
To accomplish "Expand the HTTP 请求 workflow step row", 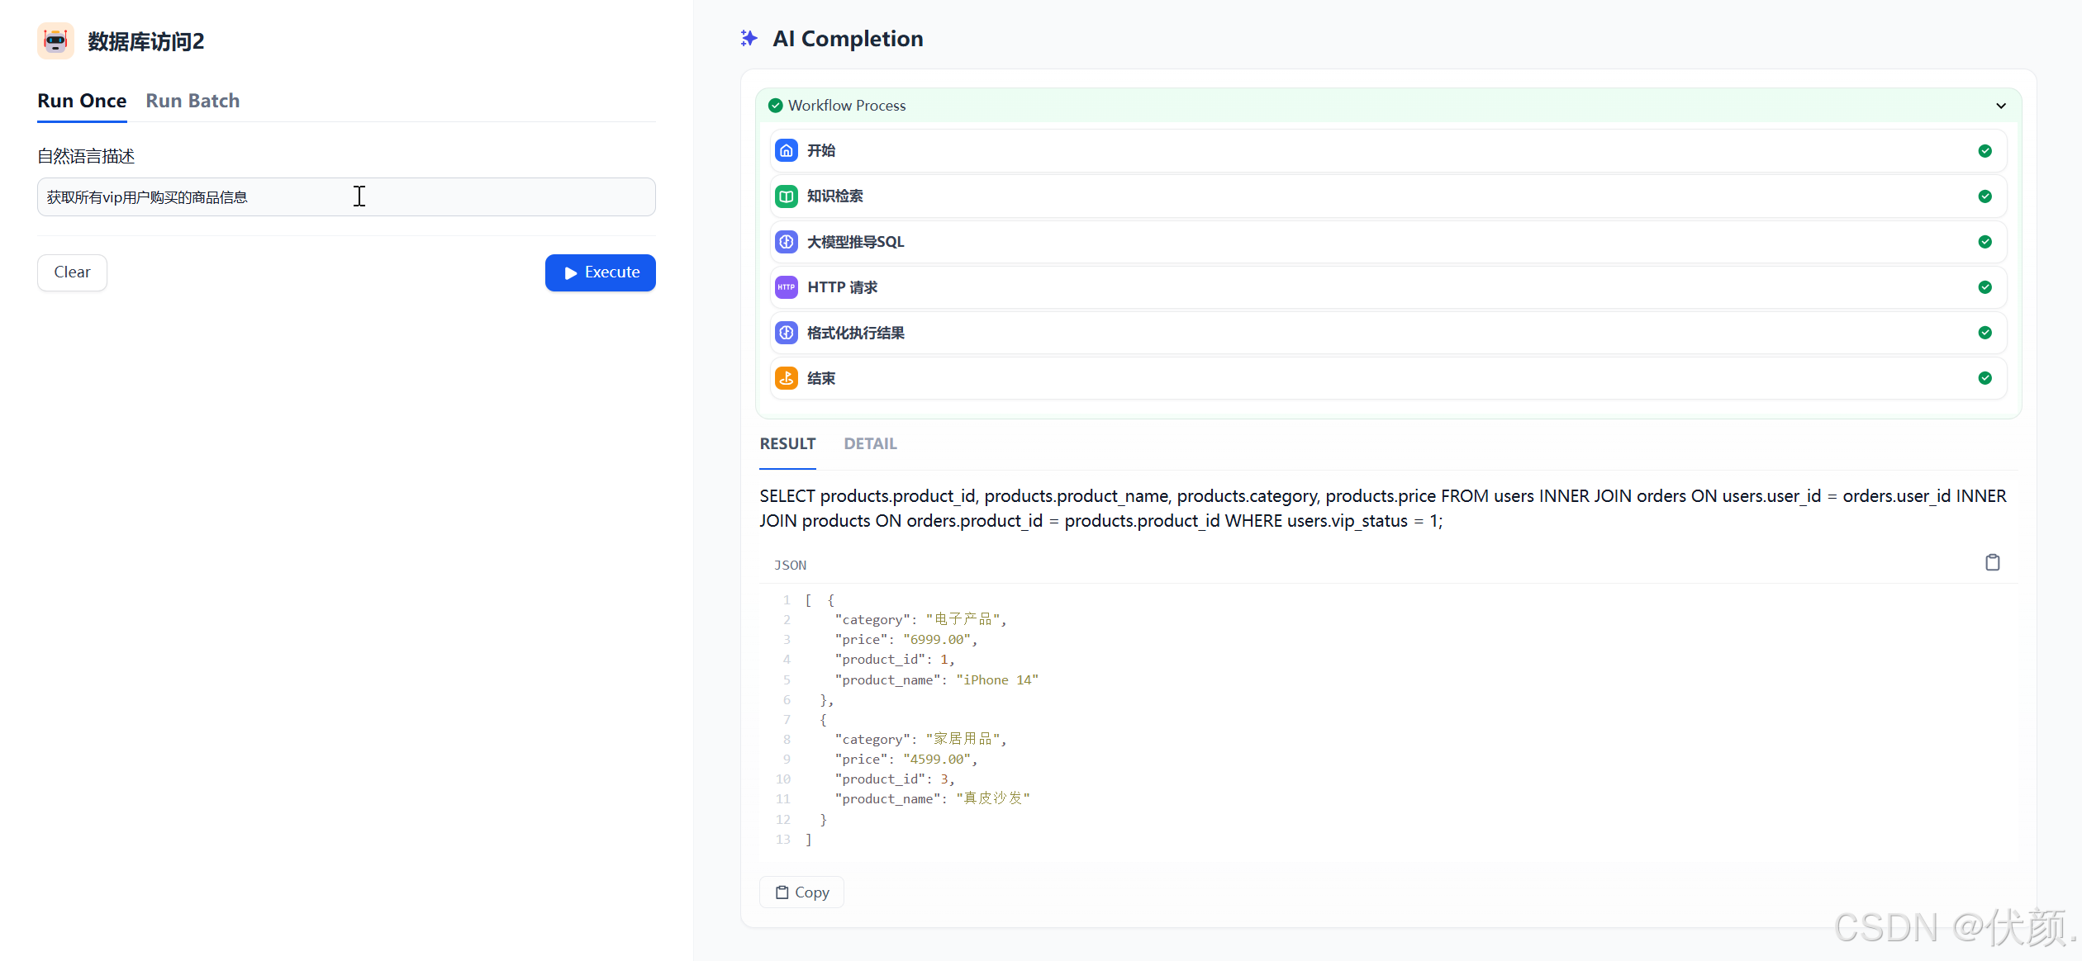I will (1388, 287).
